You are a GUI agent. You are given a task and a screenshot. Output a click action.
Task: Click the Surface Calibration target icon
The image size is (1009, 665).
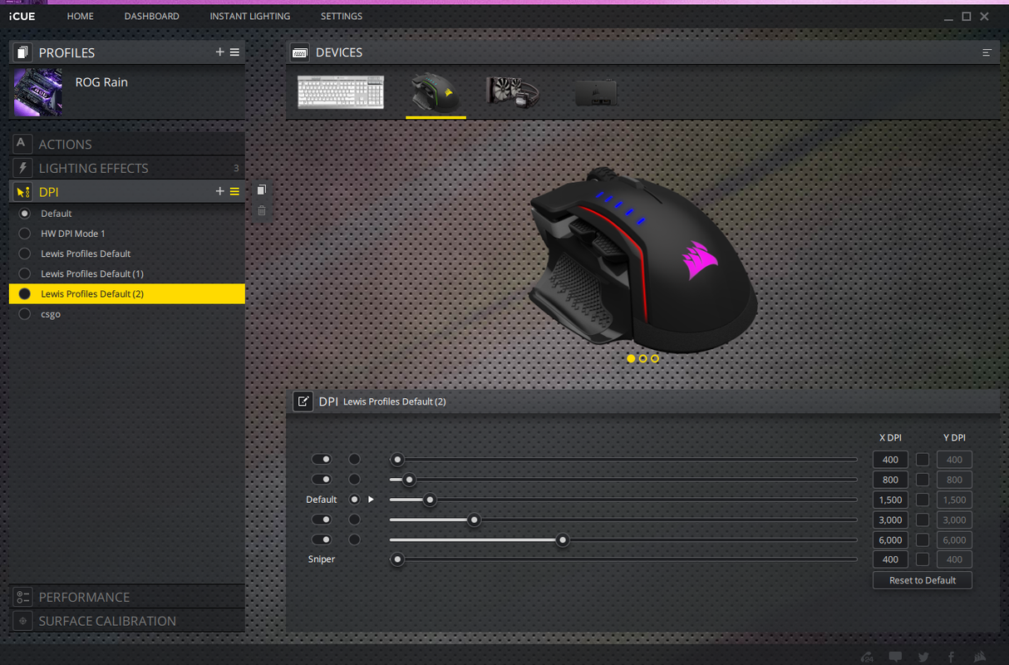tap(22, 621)
